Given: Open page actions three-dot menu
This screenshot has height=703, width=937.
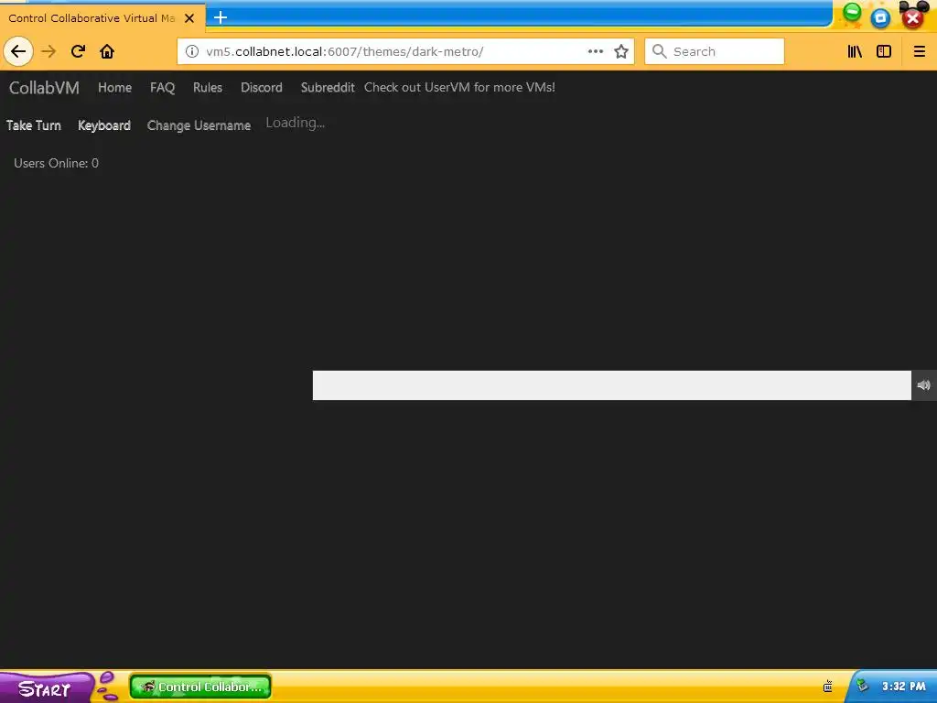Looking at the screenshot, I should pos(595,51).
